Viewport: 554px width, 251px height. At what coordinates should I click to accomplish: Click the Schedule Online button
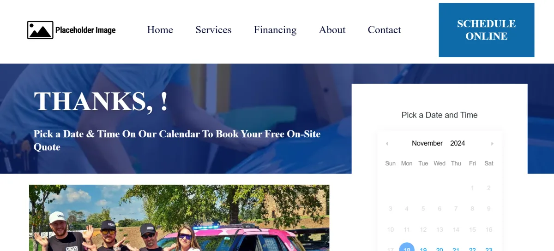click(487, 30)
